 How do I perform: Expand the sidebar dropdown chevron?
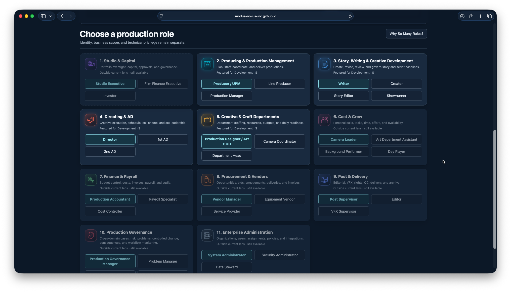[x=50, y=16]
